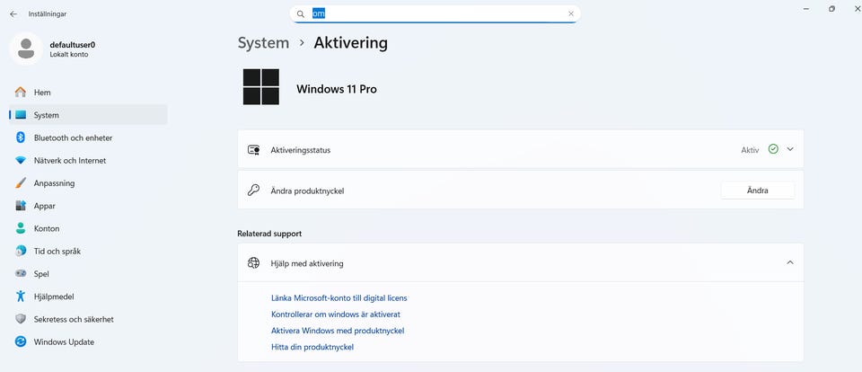
Task: Click the Bluetooth och enheter icon
Action: pos(21,137)
